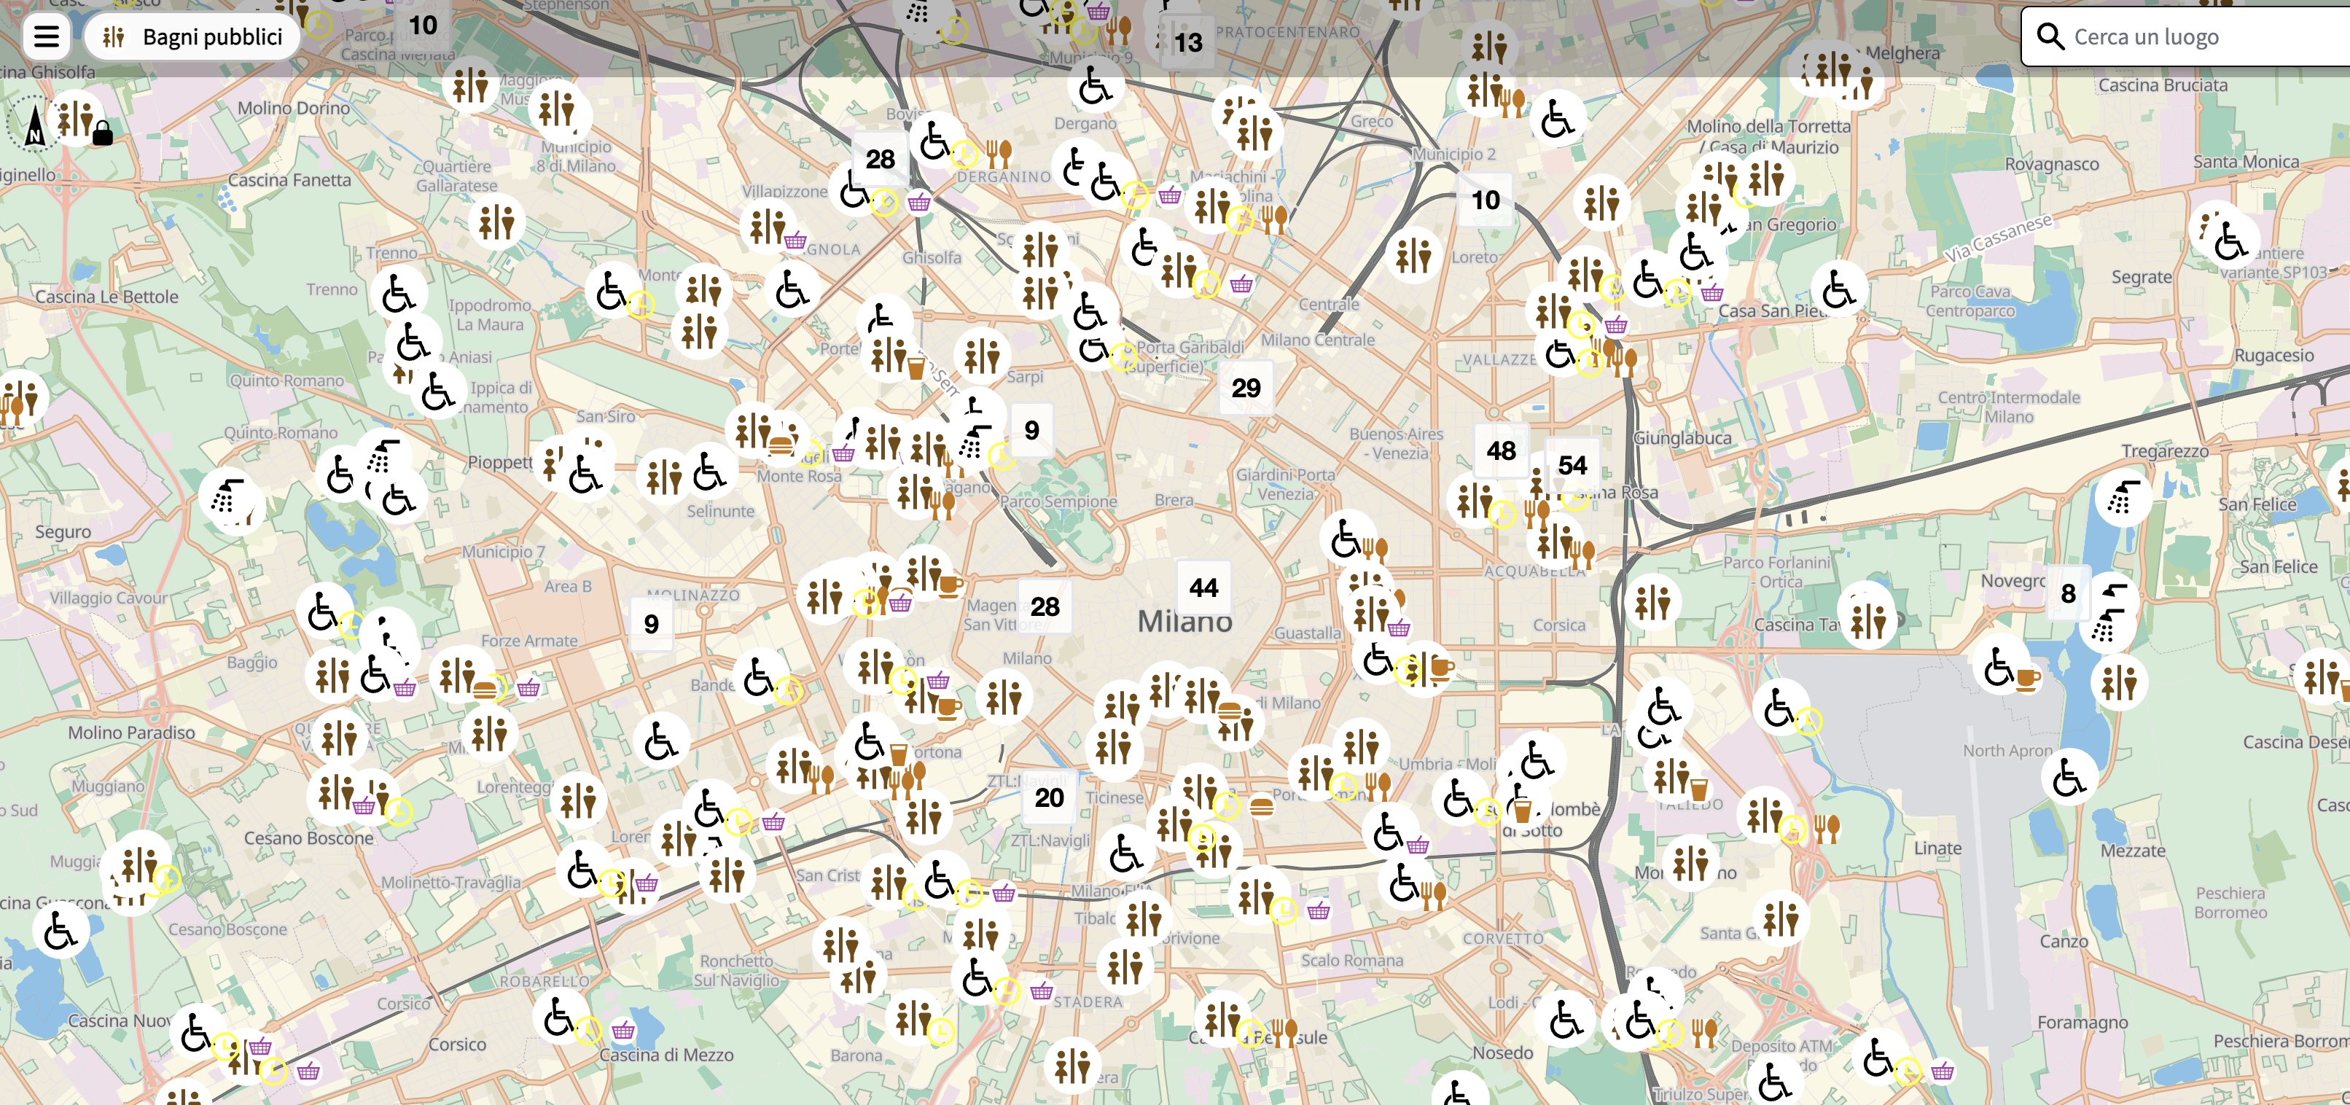The image size is (2350, 1105).
Task: Select shower marker near Seguro
Action: [x=228, y=497]
